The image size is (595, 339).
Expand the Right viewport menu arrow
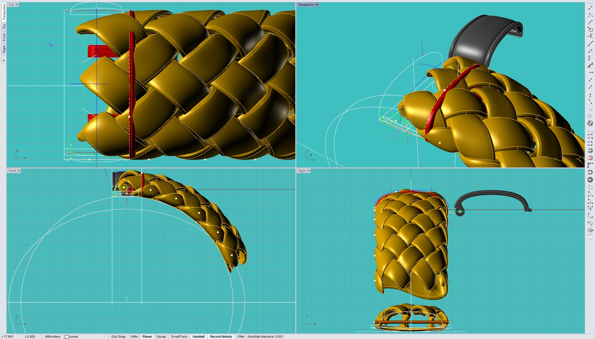pyautogui.click(x=309, y=171)
